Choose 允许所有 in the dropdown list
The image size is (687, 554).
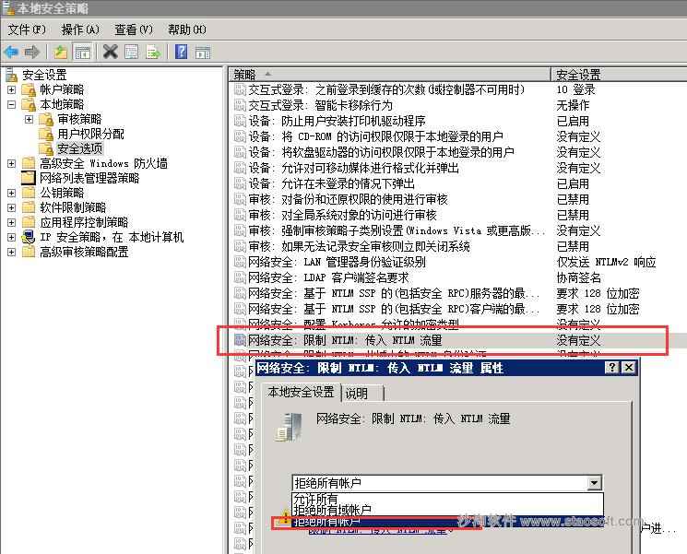[x=315, y=499]
